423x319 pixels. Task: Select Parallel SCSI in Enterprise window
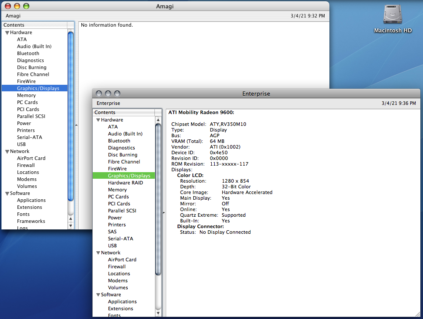[x=122, y=211]
